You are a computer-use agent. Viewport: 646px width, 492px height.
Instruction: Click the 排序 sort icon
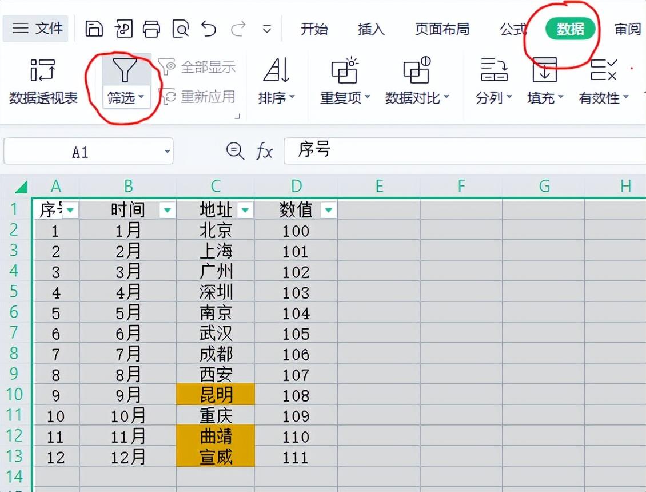[x=276, y=70]
